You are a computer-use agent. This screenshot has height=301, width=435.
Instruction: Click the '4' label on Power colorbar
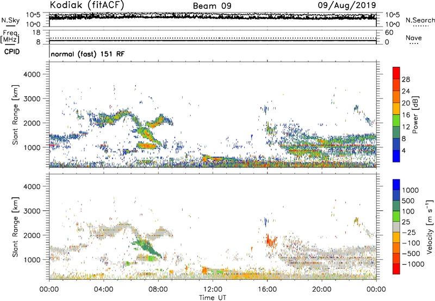(x=404, y=151)
